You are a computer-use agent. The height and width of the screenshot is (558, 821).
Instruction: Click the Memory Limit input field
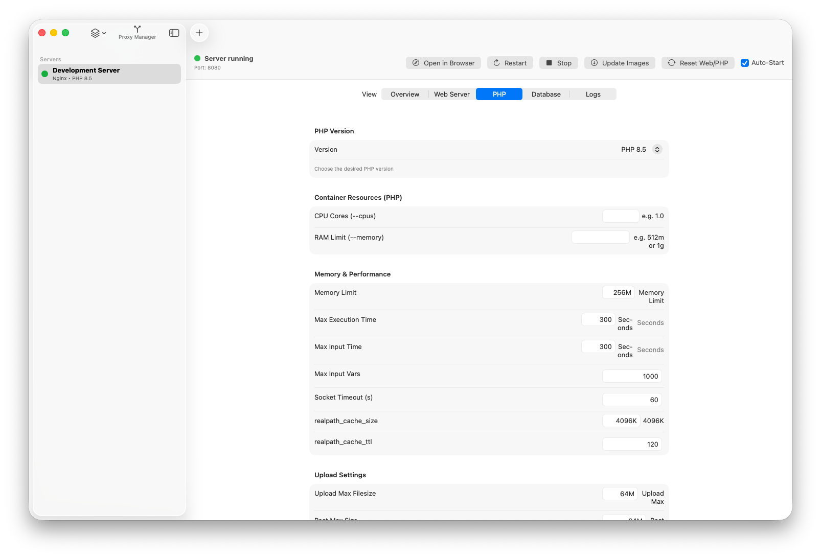(618, 292)
